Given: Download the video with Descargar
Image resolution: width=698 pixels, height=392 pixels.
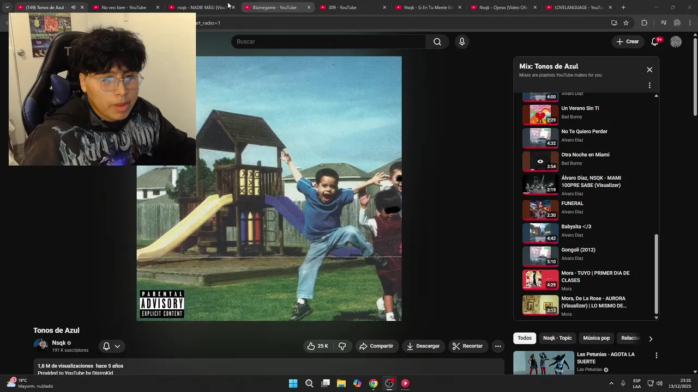Looking at the screenshot, I should click(x=423, y=346).
